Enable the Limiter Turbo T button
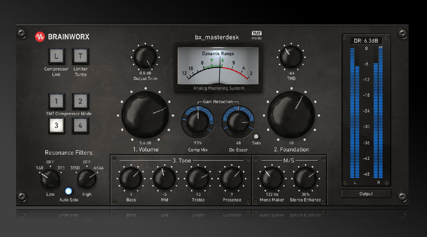Screen dimensions: 427x237 coord(80,56)
